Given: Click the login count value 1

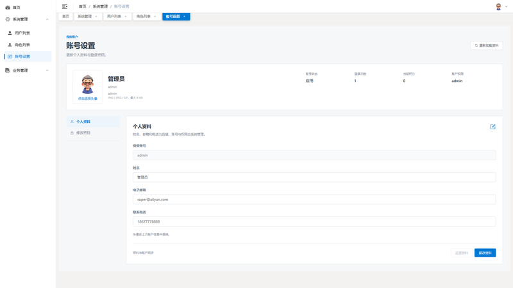Looking at the screenshot, I should pyautogui.click(x=355, y=81).
